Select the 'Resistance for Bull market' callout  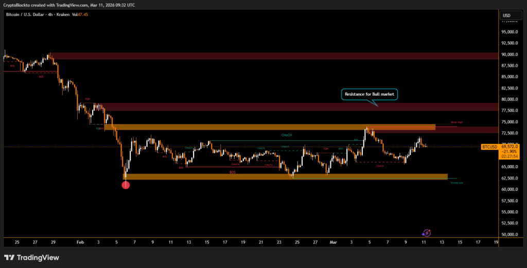click(x=370, y=94)
